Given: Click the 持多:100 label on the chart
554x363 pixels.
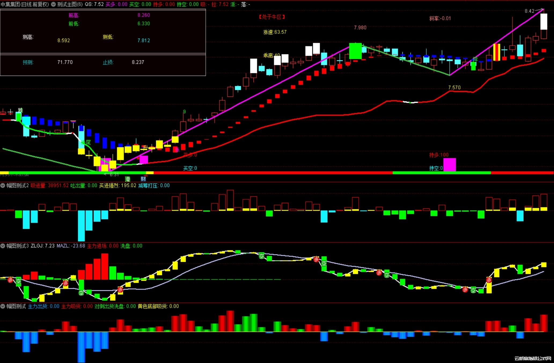Looking at the screenshot, I should pos(439,155).
